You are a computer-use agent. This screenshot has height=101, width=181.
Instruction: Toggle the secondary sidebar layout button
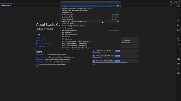point(176,2)
